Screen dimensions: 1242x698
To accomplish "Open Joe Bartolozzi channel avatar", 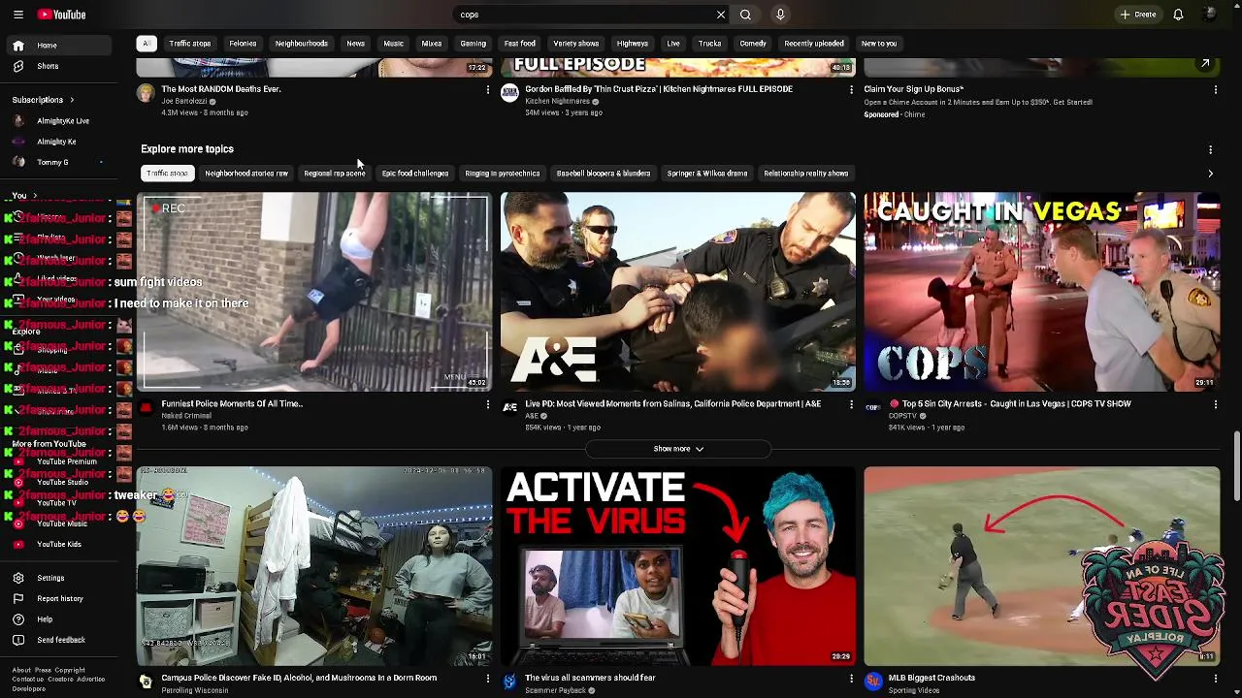I will [x=146, y=93].
